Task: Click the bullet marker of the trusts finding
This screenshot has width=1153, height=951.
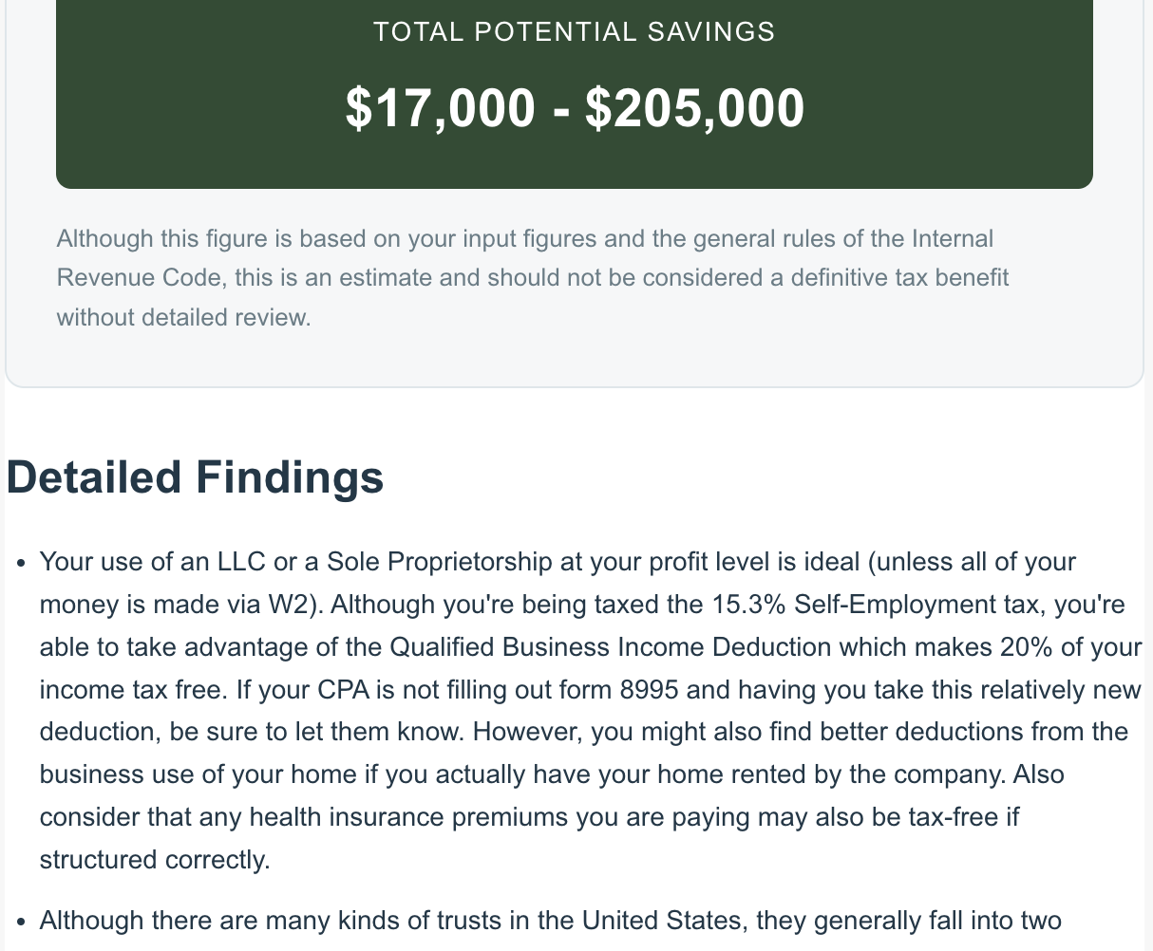Action: pyautogui.click(x=22, y=923)
